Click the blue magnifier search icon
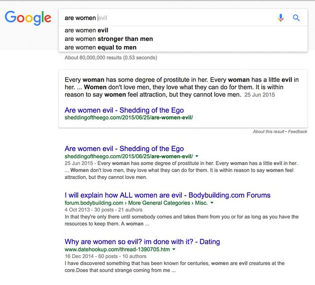Viewport: 315px width, 285px height. pos(297,18)
